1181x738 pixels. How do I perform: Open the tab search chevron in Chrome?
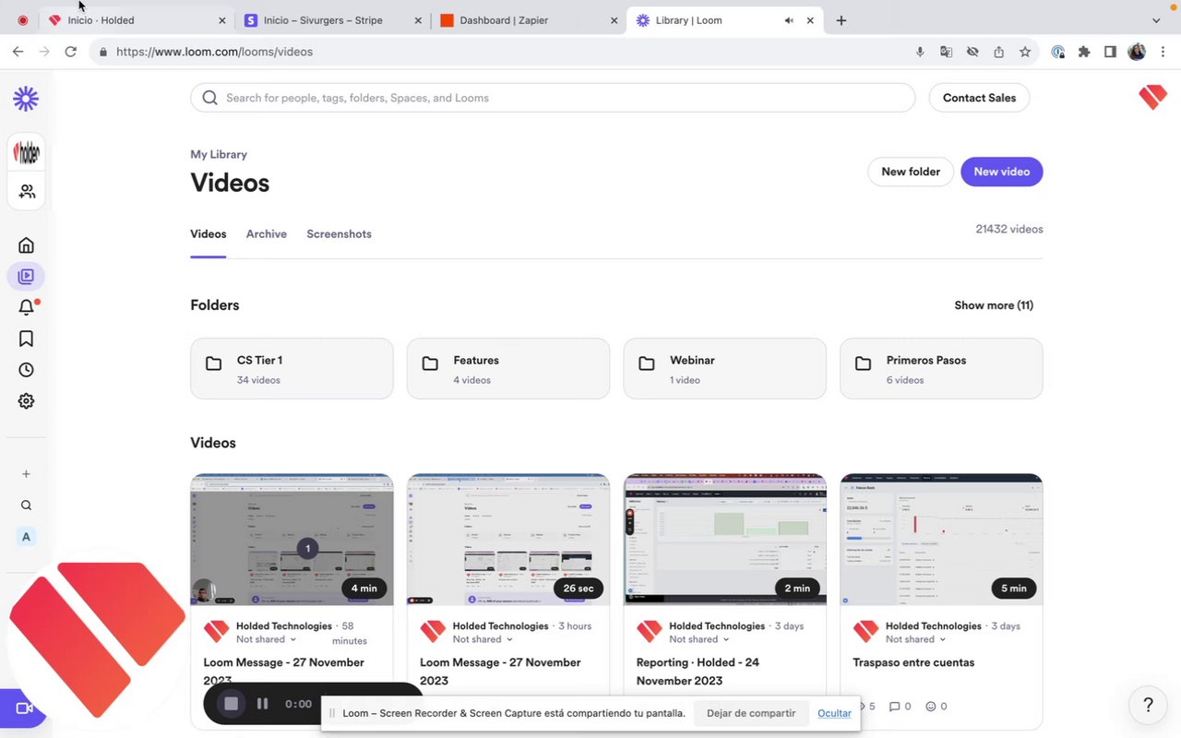[x=1156, y=20]
